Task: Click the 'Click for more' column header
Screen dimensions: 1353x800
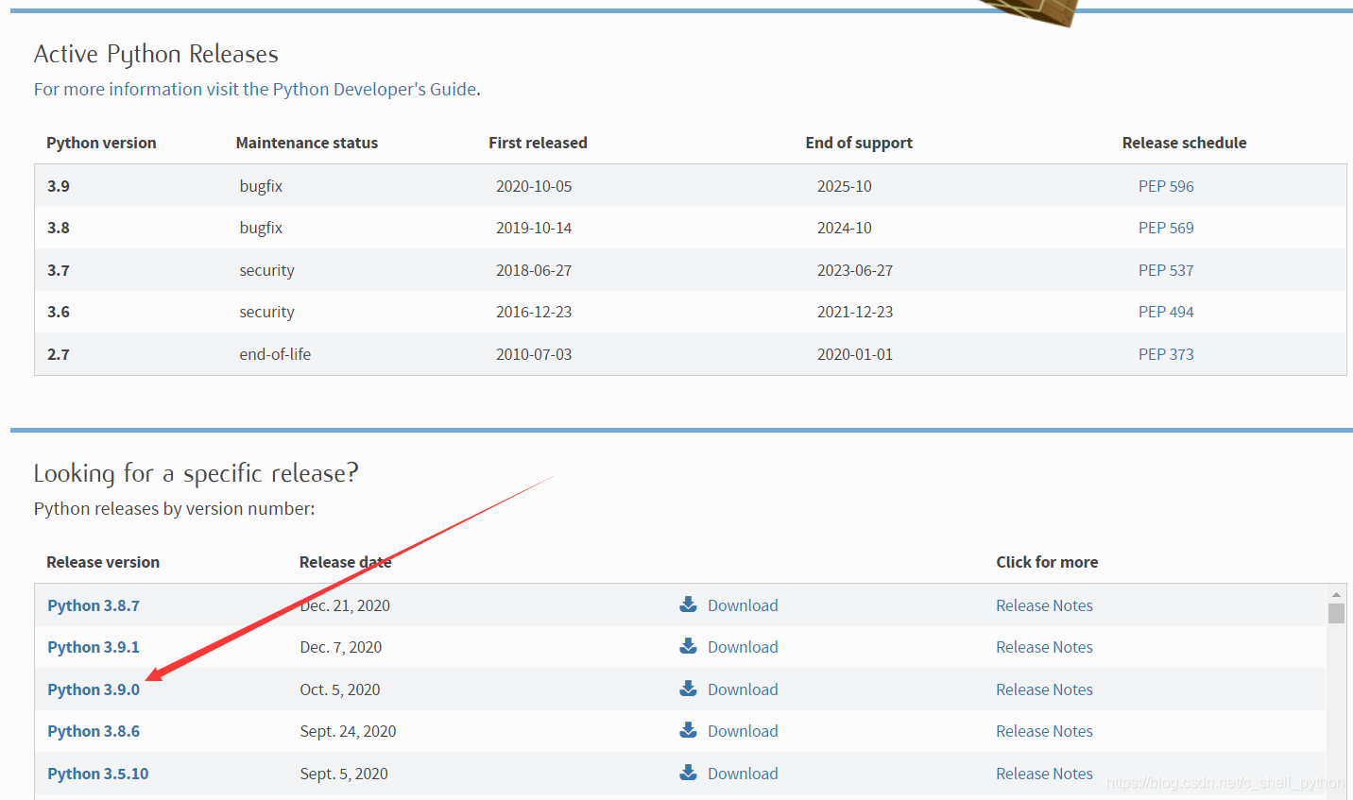Action: pyautogui.click(x=1047, y=562)
